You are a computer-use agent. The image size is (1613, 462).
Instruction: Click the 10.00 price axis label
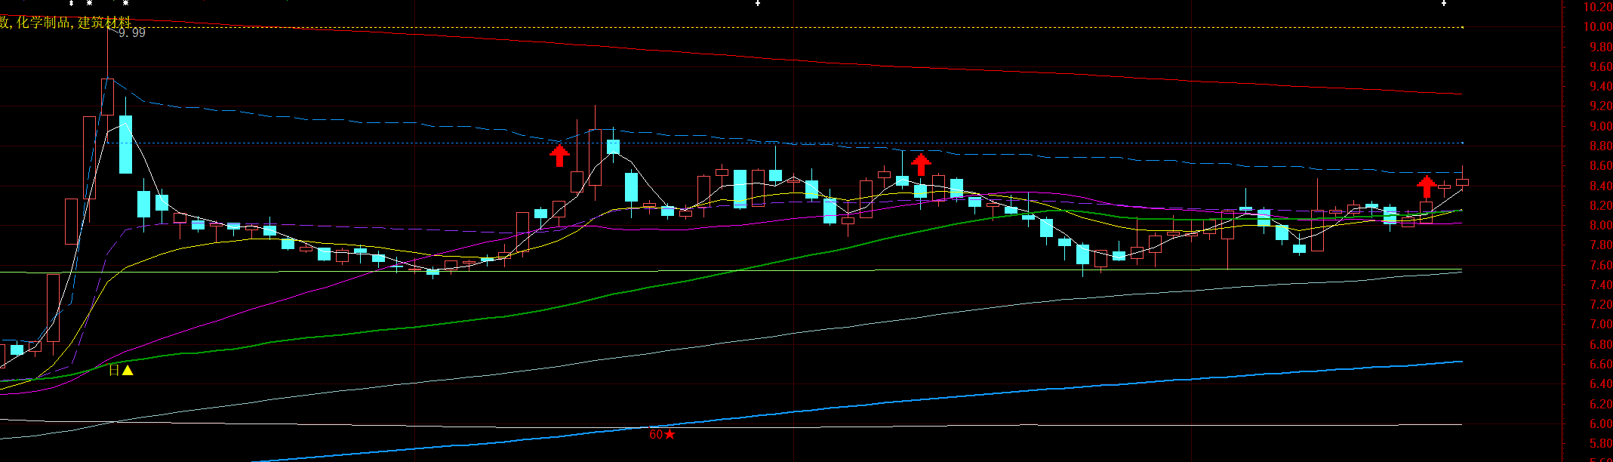(1597, 26)
